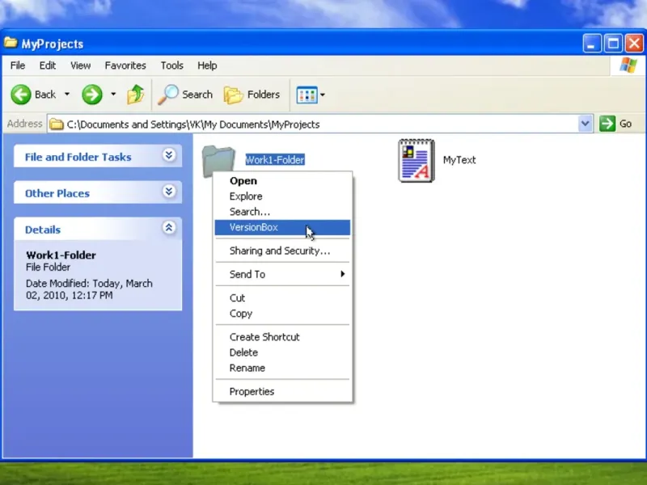Click the green Back arrow icon

pyautogui.click(x=21, y=95)
